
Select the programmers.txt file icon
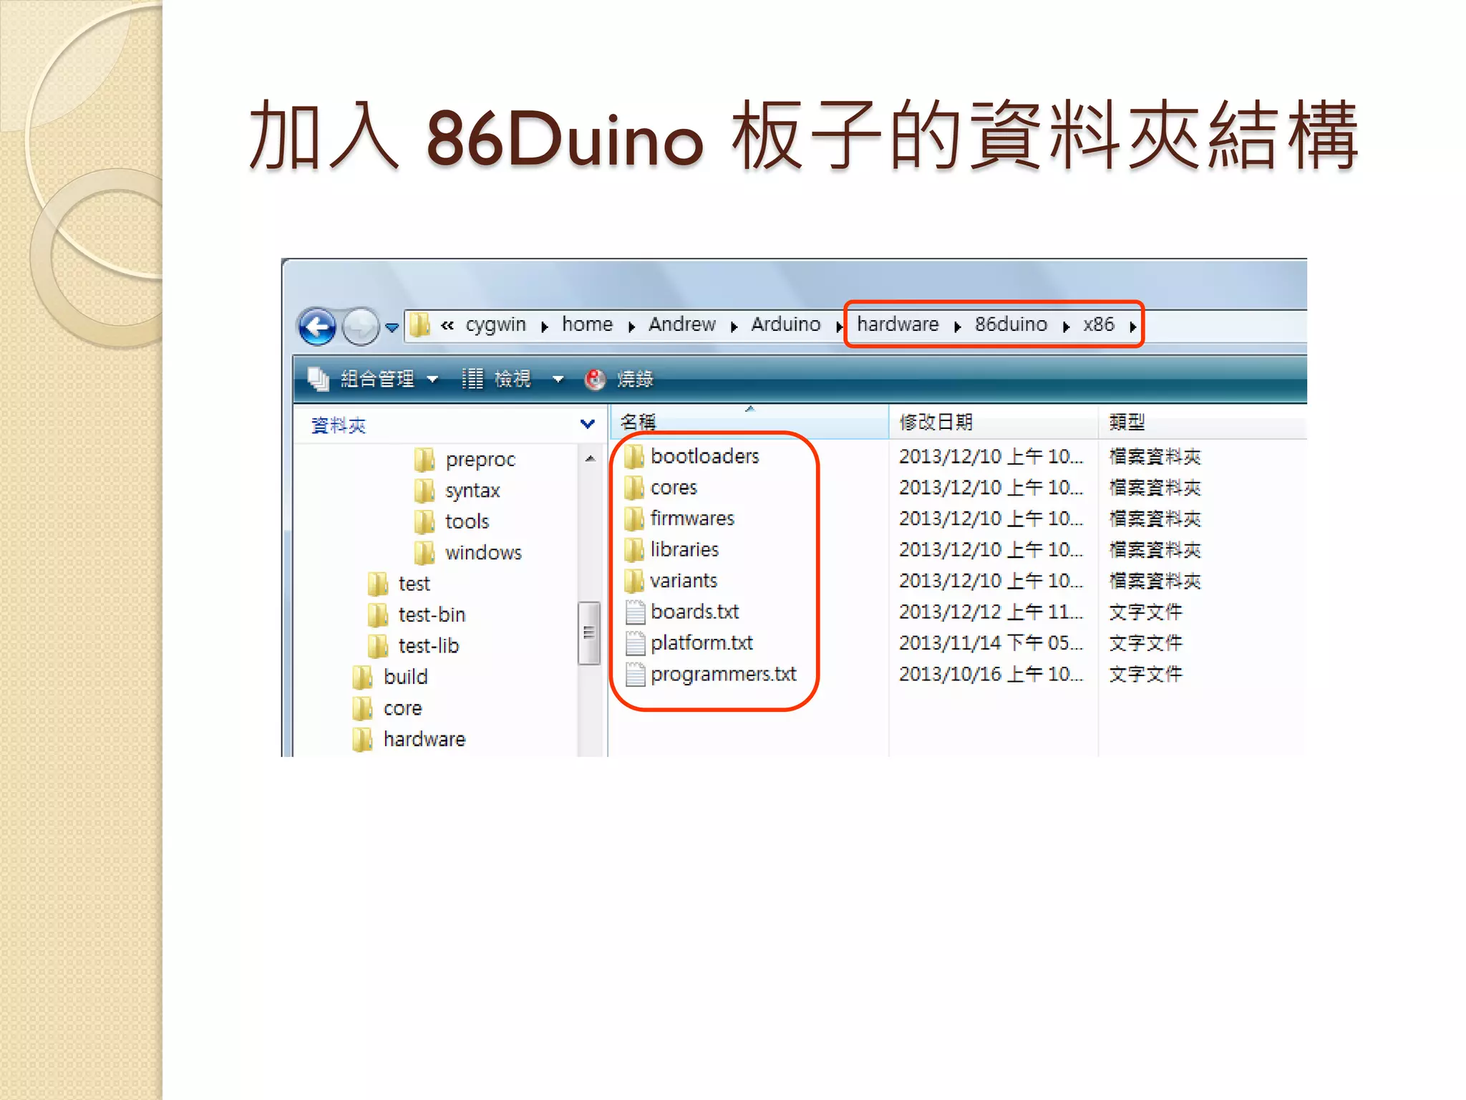[x=635, y=675]
